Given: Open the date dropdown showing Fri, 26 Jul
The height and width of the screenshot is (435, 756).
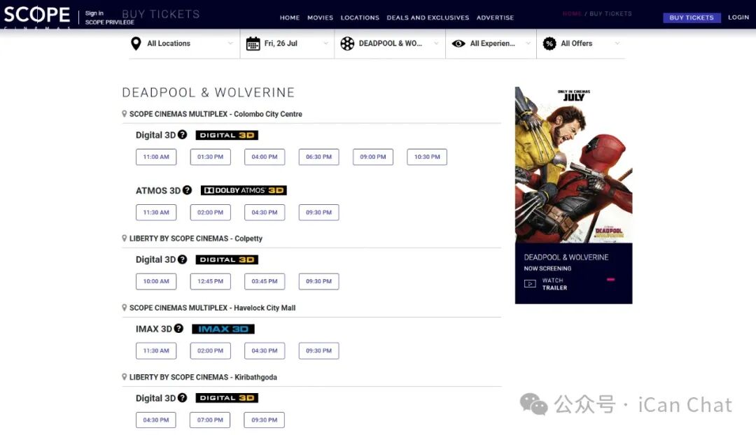Looking at the screenshot, I should 288,43.
